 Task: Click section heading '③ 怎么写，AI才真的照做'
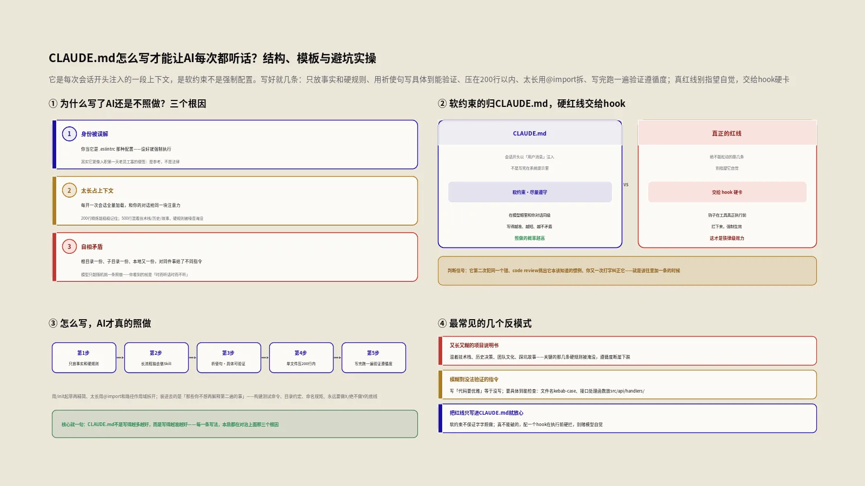pyautogui.click(x=100, y=323)
